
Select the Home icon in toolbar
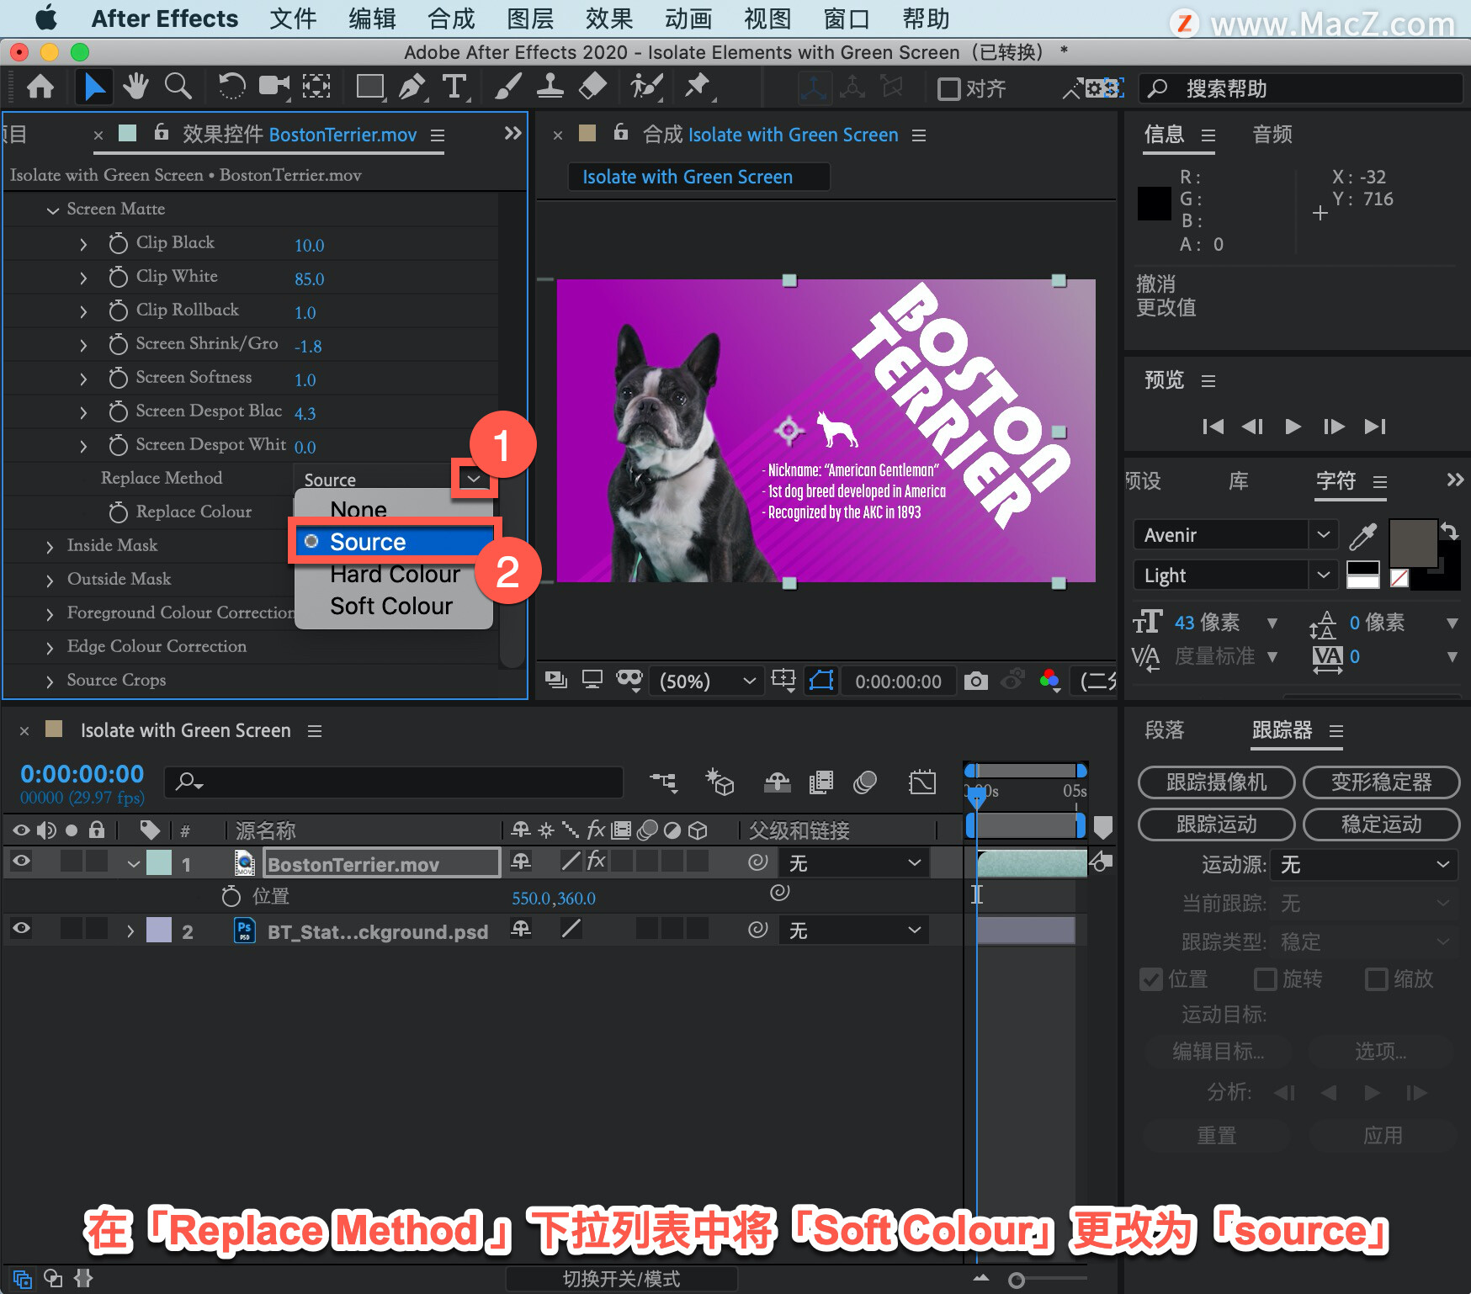coord(40,88)
